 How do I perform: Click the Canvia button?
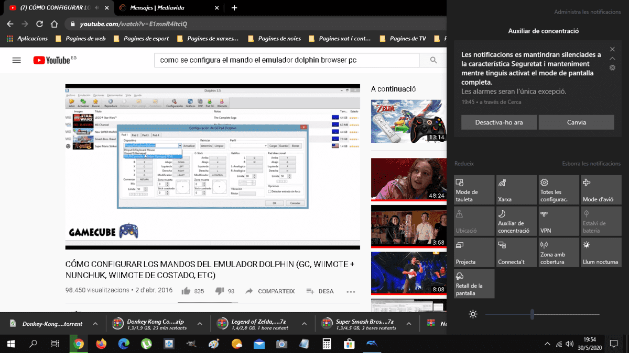[576, 122]
